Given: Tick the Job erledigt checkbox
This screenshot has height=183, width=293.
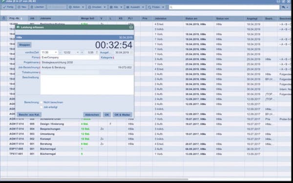Looking at the screenshot, I should (42, 107).
